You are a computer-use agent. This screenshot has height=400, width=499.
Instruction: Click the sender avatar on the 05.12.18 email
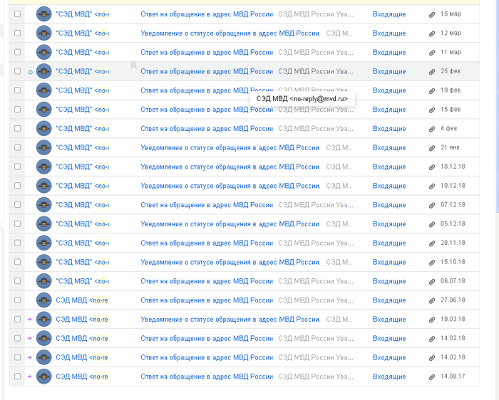tap(44, 224)
